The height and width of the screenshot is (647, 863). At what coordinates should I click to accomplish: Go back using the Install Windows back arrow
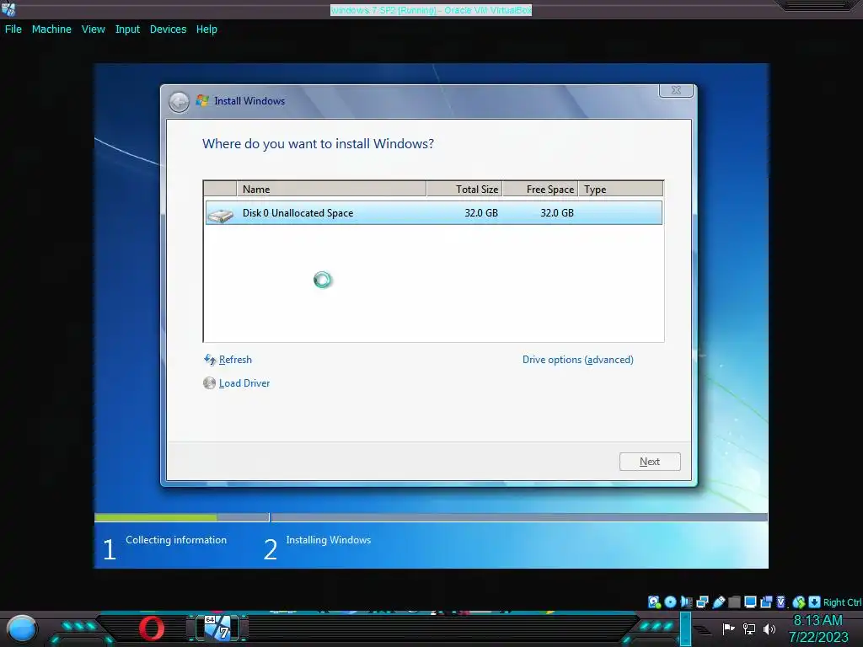[179, 102]
